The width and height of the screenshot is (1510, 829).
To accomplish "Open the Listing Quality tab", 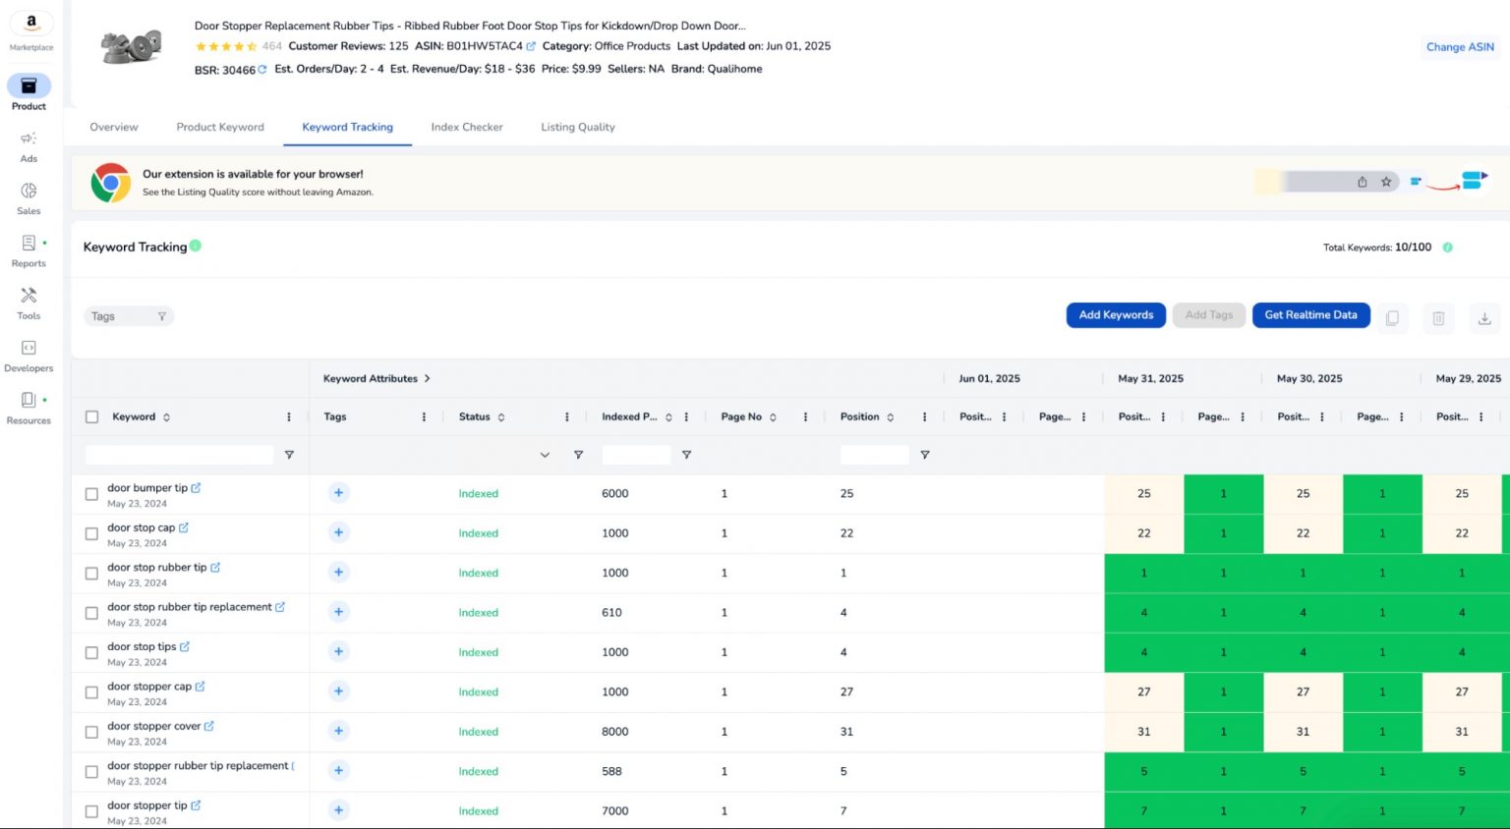I will pyautogui.click(x=578, y=127).
